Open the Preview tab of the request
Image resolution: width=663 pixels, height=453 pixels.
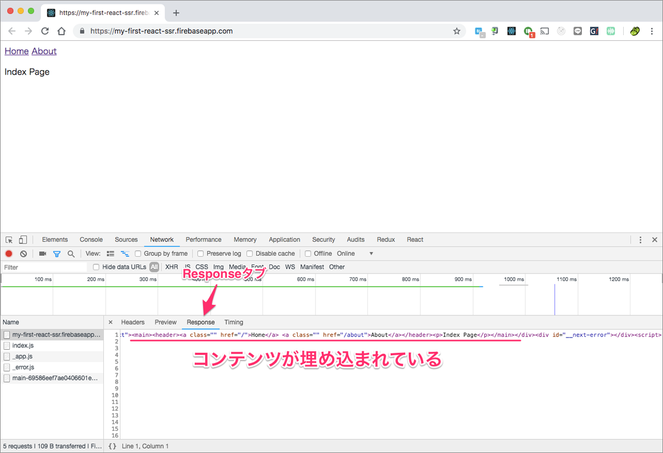click(x=166, y=322)
